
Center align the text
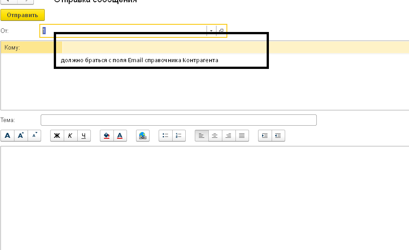(215, 136)
